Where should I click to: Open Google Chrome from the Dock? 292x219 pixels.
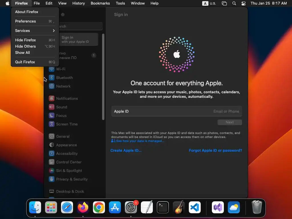99,207
